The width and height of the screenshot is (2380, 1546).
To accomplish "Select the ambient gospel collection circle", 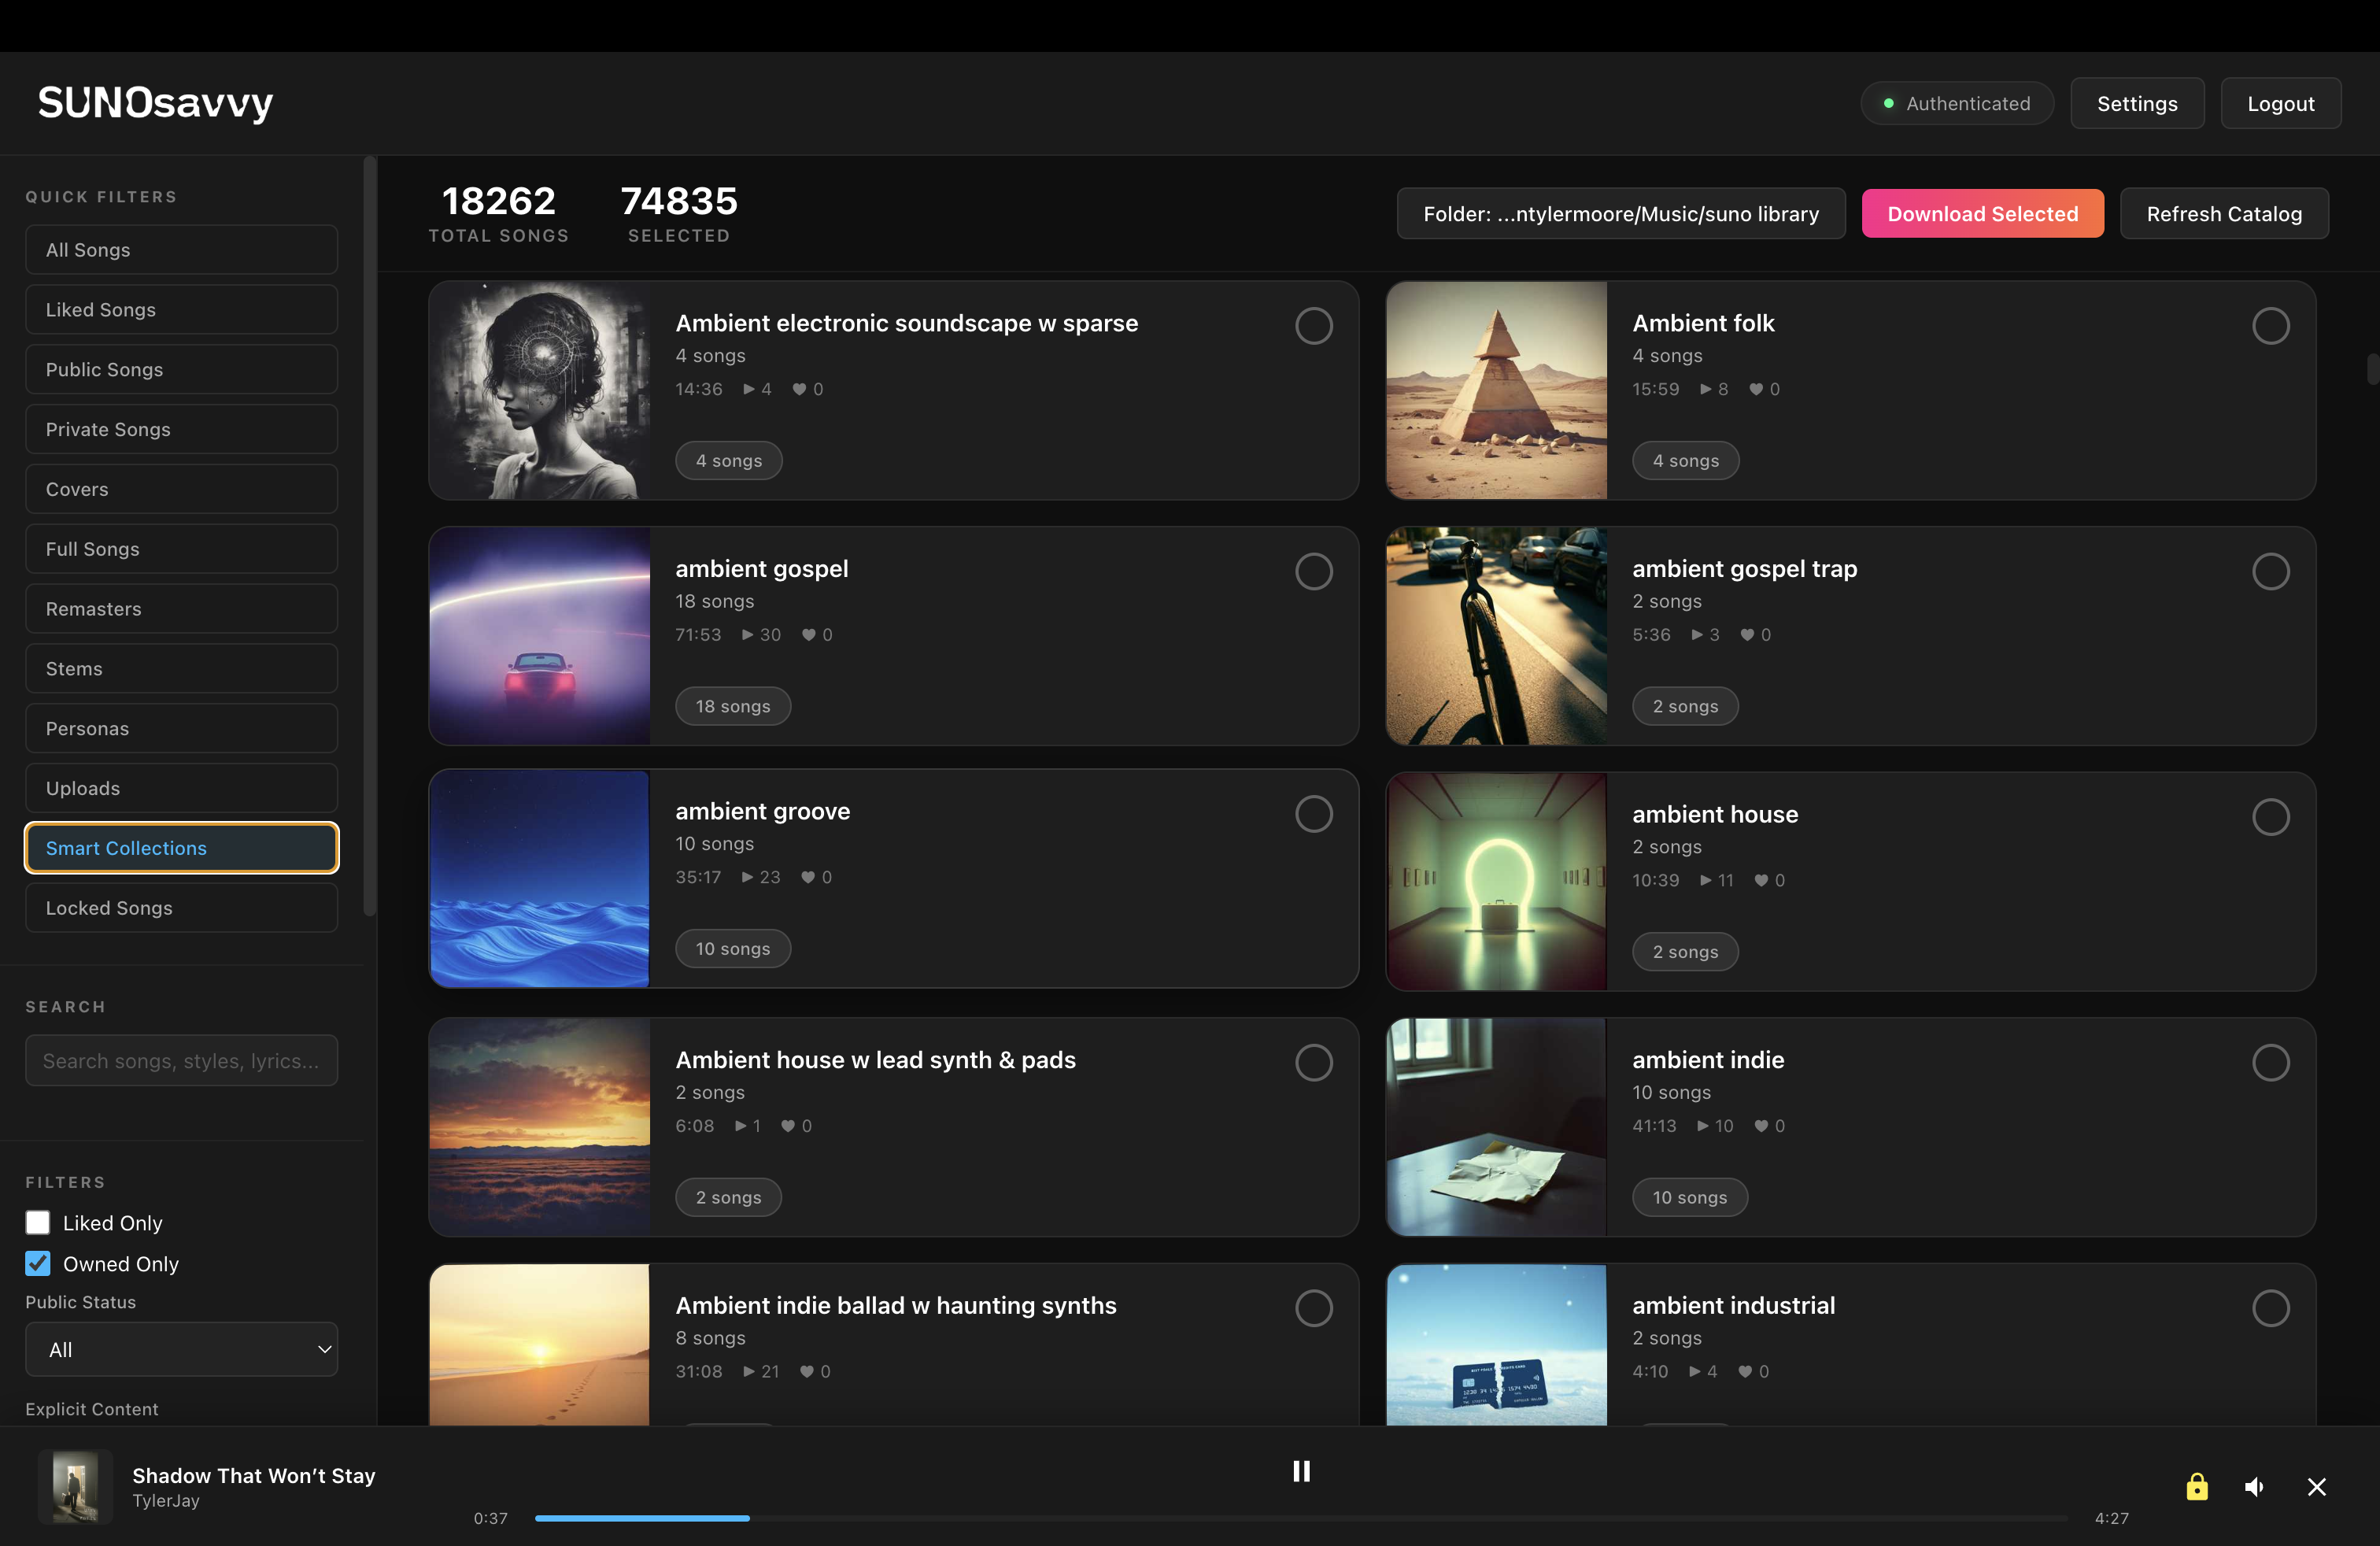I will tap(1313, 572).
